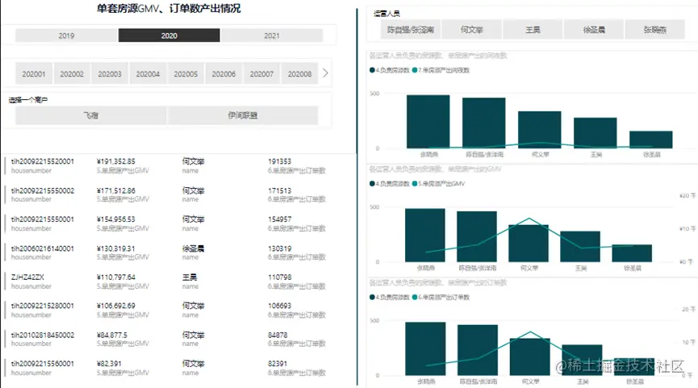
Task: Click GMV value ¥154,956.53
Action: click(115, 219)
